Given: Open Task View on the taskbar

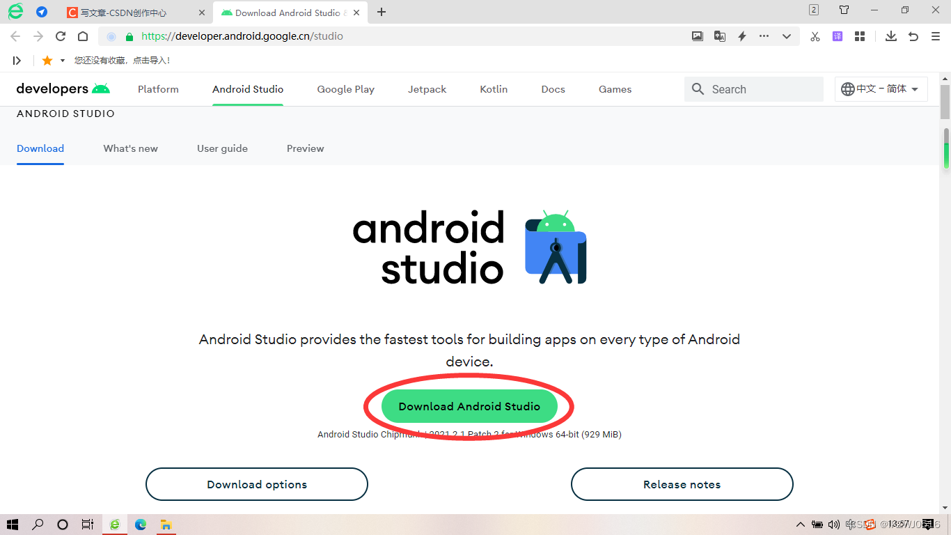Looking at the screenshot, I should (x=88, y=525).
